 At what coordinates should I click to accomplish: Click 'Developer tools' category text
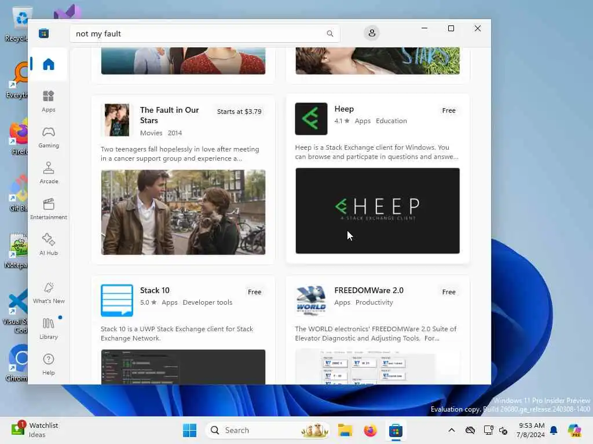207,302
